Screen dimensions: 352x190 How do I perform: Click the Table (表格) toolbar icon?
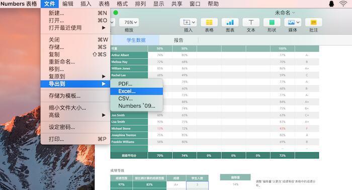coord(209,23)
